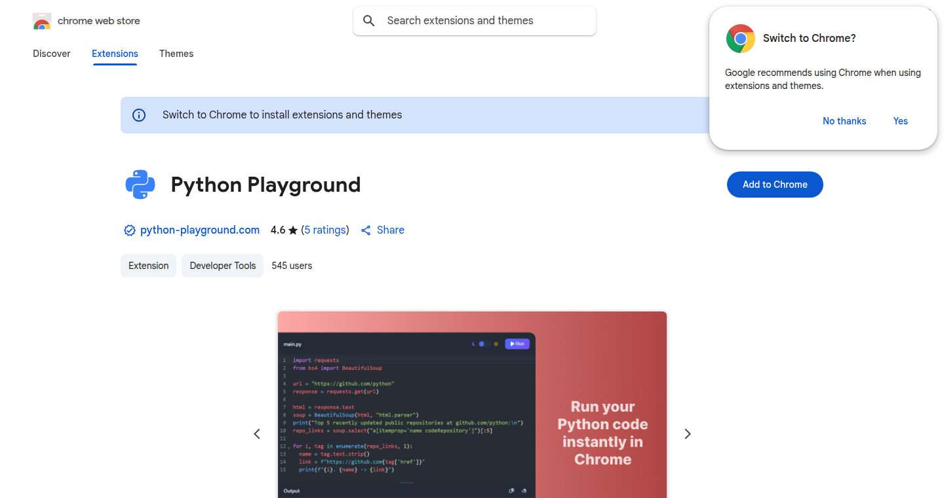Click Add to Chrome button

[775, 185]
